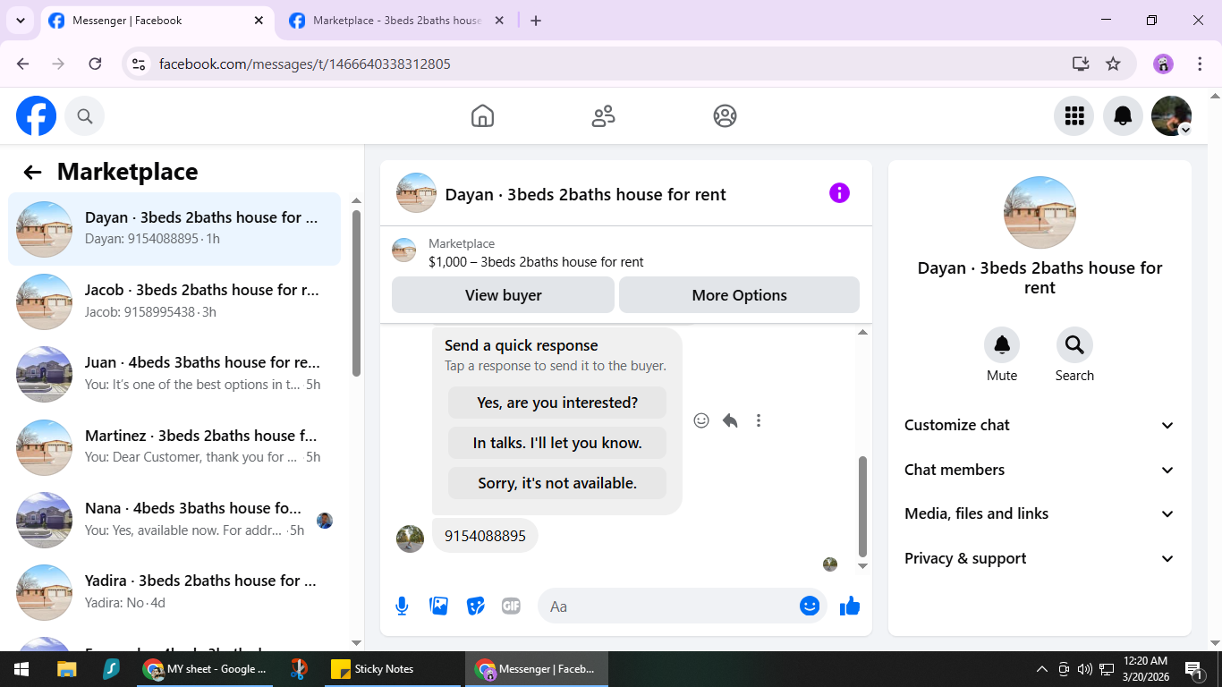Viewport: 1222px width, 687px height.
Task: Reload the page in Chrome
Action: (x=95, y=64)
